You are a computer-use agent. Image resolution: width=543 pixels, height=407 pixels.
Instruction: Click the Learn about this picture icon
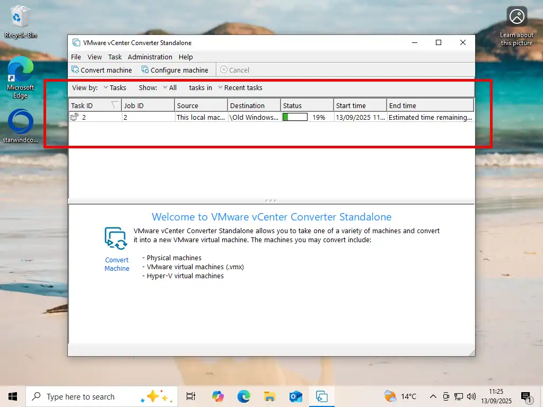[x=516, y=26]
